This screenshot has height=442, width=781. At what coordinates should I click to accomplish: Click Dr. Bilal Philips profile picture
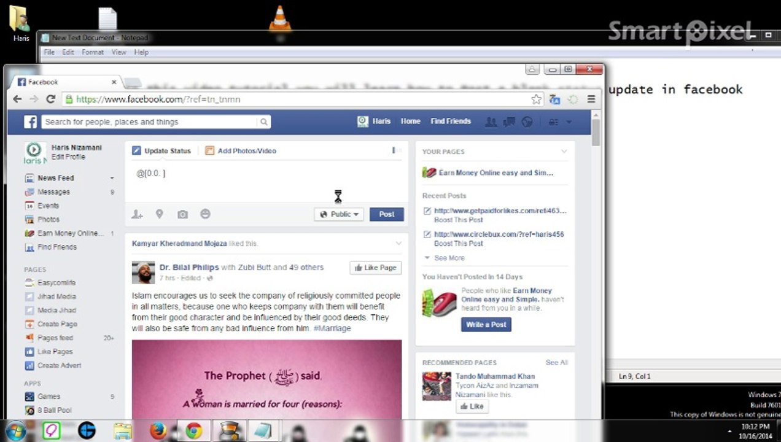[x=143, y=273]
